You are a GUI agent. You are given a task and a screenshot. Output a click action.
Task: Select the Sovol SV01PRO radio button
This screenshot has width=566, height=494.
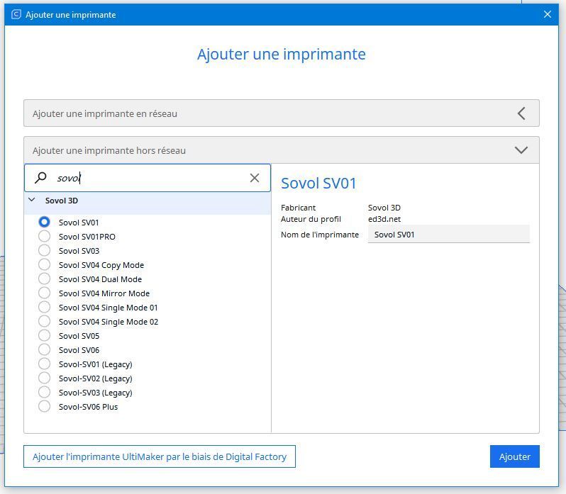coord(45,236)
